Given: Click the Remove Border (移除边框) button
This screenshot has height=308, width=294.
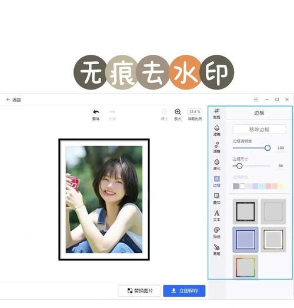Looking at the screenshot, I should pyautogui.click(x=259, y=129).
